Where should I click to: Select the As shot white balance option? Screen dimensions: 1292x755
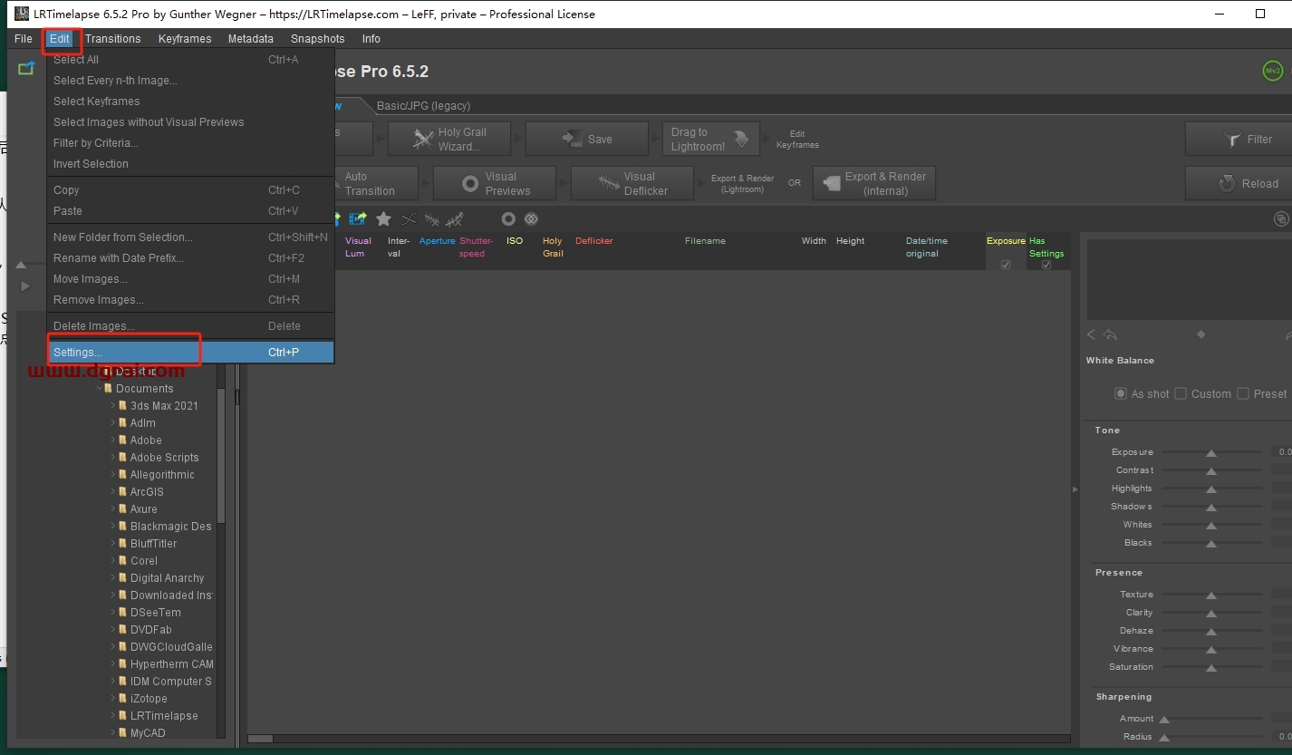coord(1121,393)
